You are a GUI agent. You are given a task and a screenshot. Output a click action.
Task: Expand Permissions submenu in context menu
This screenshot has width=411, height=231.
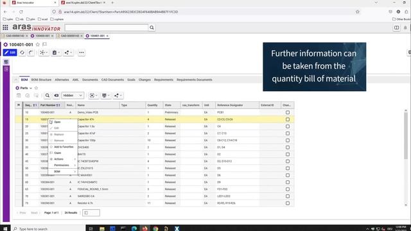pos(63,166)
